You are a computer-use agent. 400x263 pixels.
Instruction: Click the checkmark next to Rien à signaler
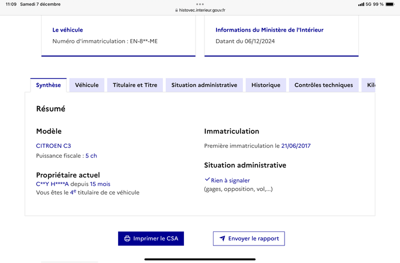[x=207, y=179]
